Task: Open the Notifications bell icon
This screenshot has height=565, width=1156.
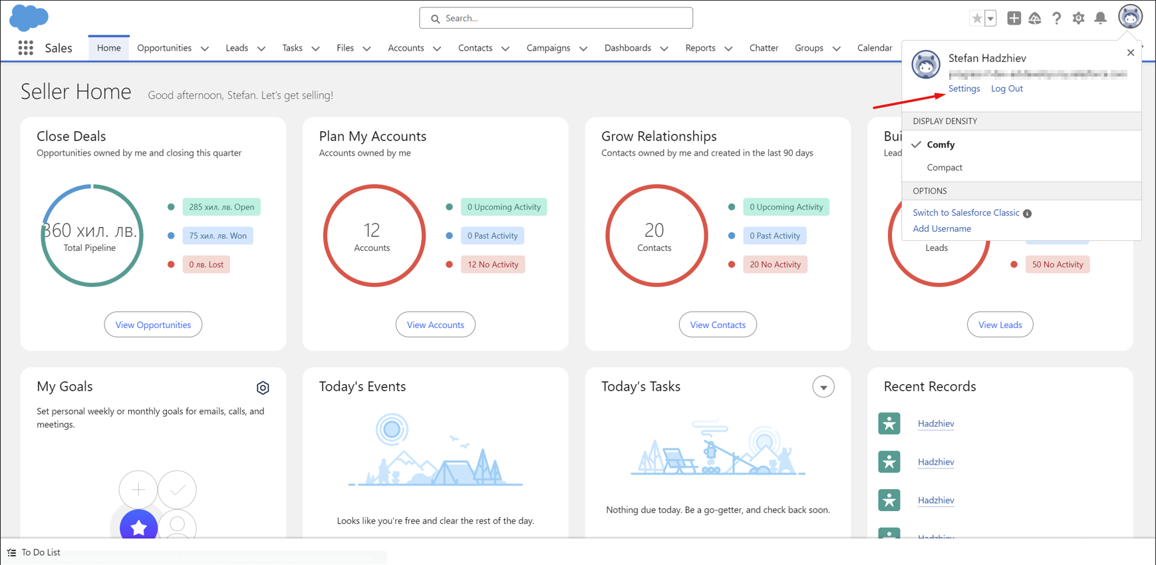Action: (x=1101, y=18)
